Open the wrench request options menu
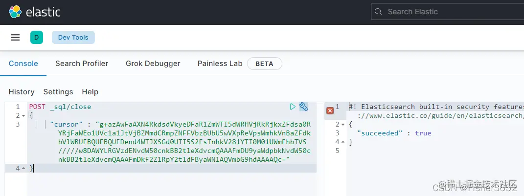This screenshot has height=196, width=524. coord(303,107)
